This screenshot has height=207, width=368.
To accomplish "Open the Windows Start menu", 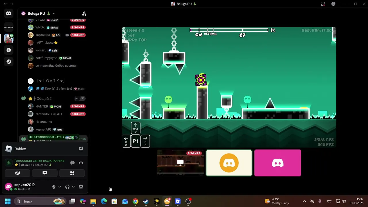I will (x=7, y=201).
